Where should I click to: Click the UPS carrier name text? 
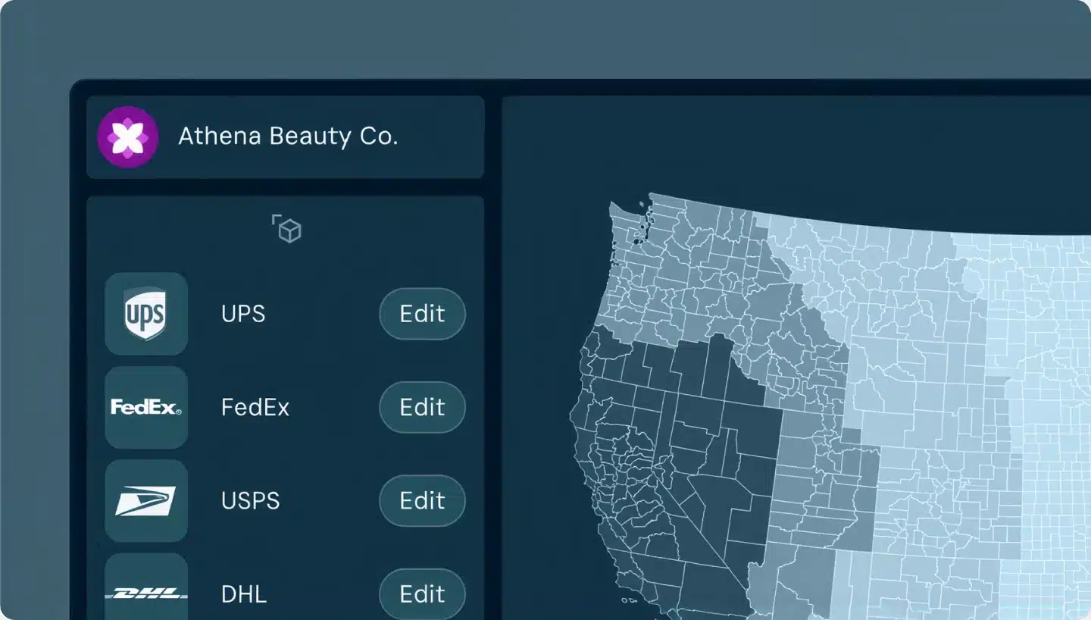(x=243, y=315)
